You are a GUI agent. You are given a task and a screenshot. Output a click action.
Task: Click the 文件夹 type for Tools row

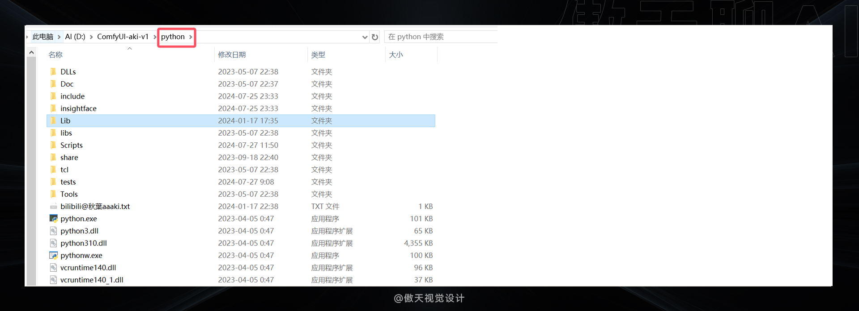[x=322, y=194]
